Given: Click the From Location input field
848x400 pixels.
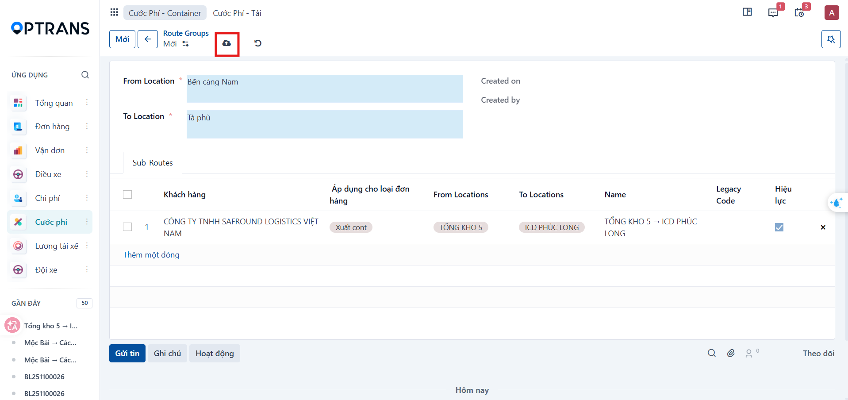Looking at the screenshot, I should (325, 88).
